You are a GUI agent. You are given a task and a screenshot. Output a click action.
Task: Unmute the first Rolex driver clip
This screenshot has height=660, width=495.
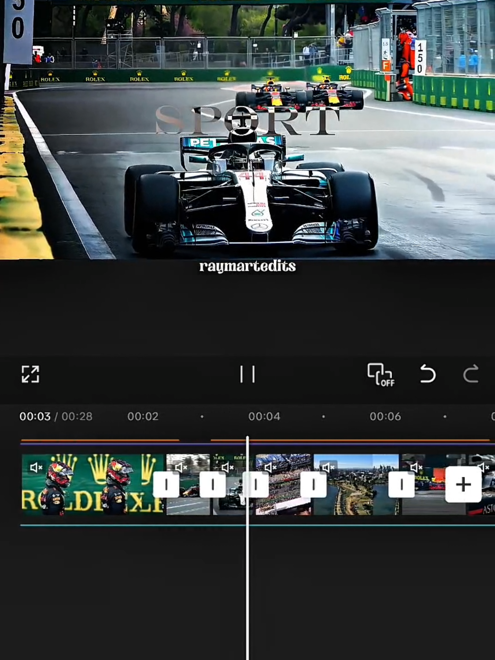(37, 467)
